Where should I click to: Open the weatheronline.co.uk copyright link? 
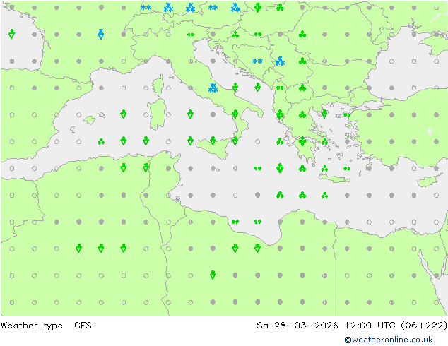coord(388,340)
